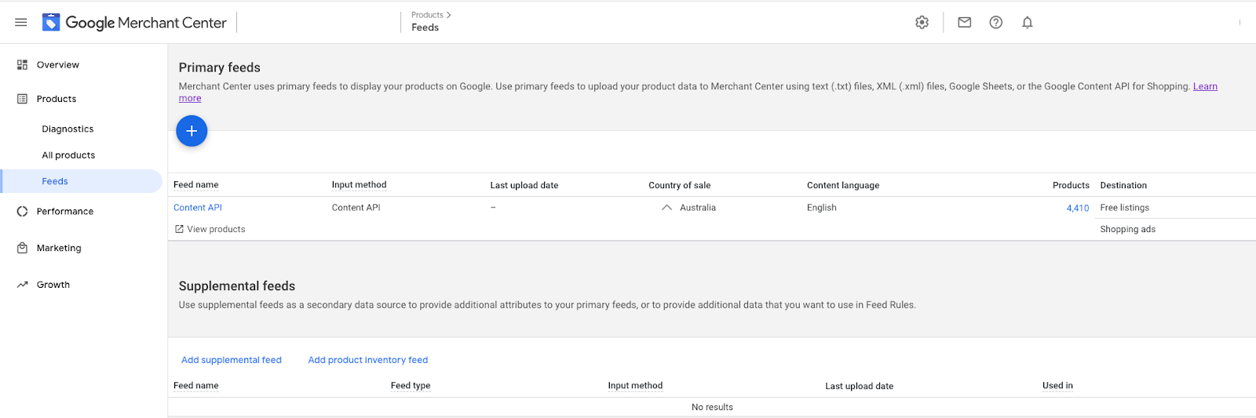This screenshot has width=1256, height=418.
Task: Add a new primary feed with plus button
Action: [192, 131]
